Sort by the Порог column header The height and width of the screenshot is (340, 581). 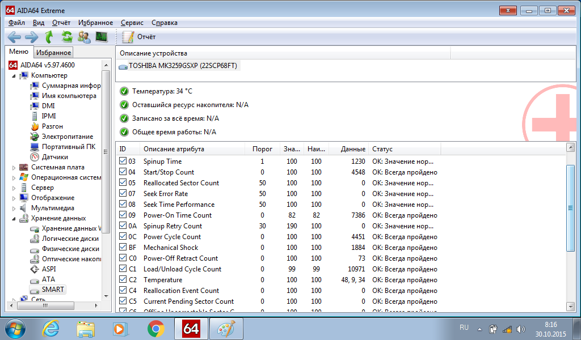click(262, 149)
